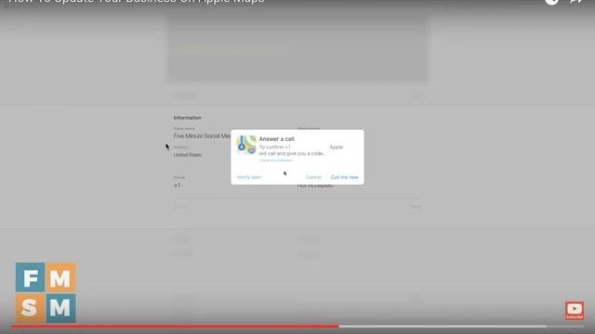Choose Verify later in the dialog
Viewport: 595px width, 334px height.
(x=249, y=177)
